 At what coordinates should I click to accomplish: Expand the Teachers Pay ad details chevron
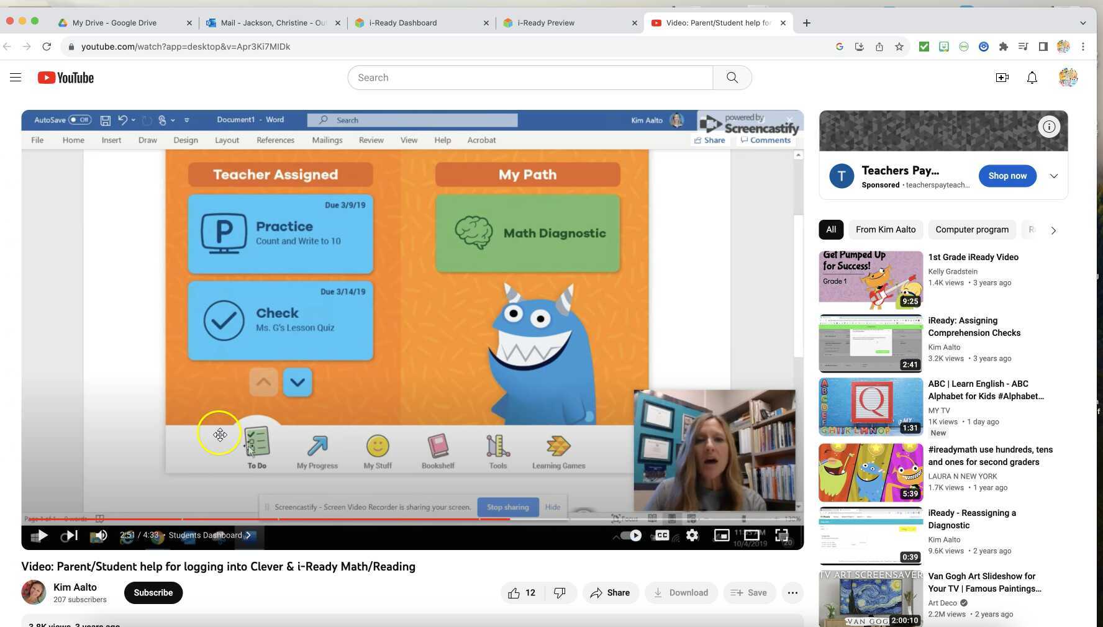[x=1053, y=176]
